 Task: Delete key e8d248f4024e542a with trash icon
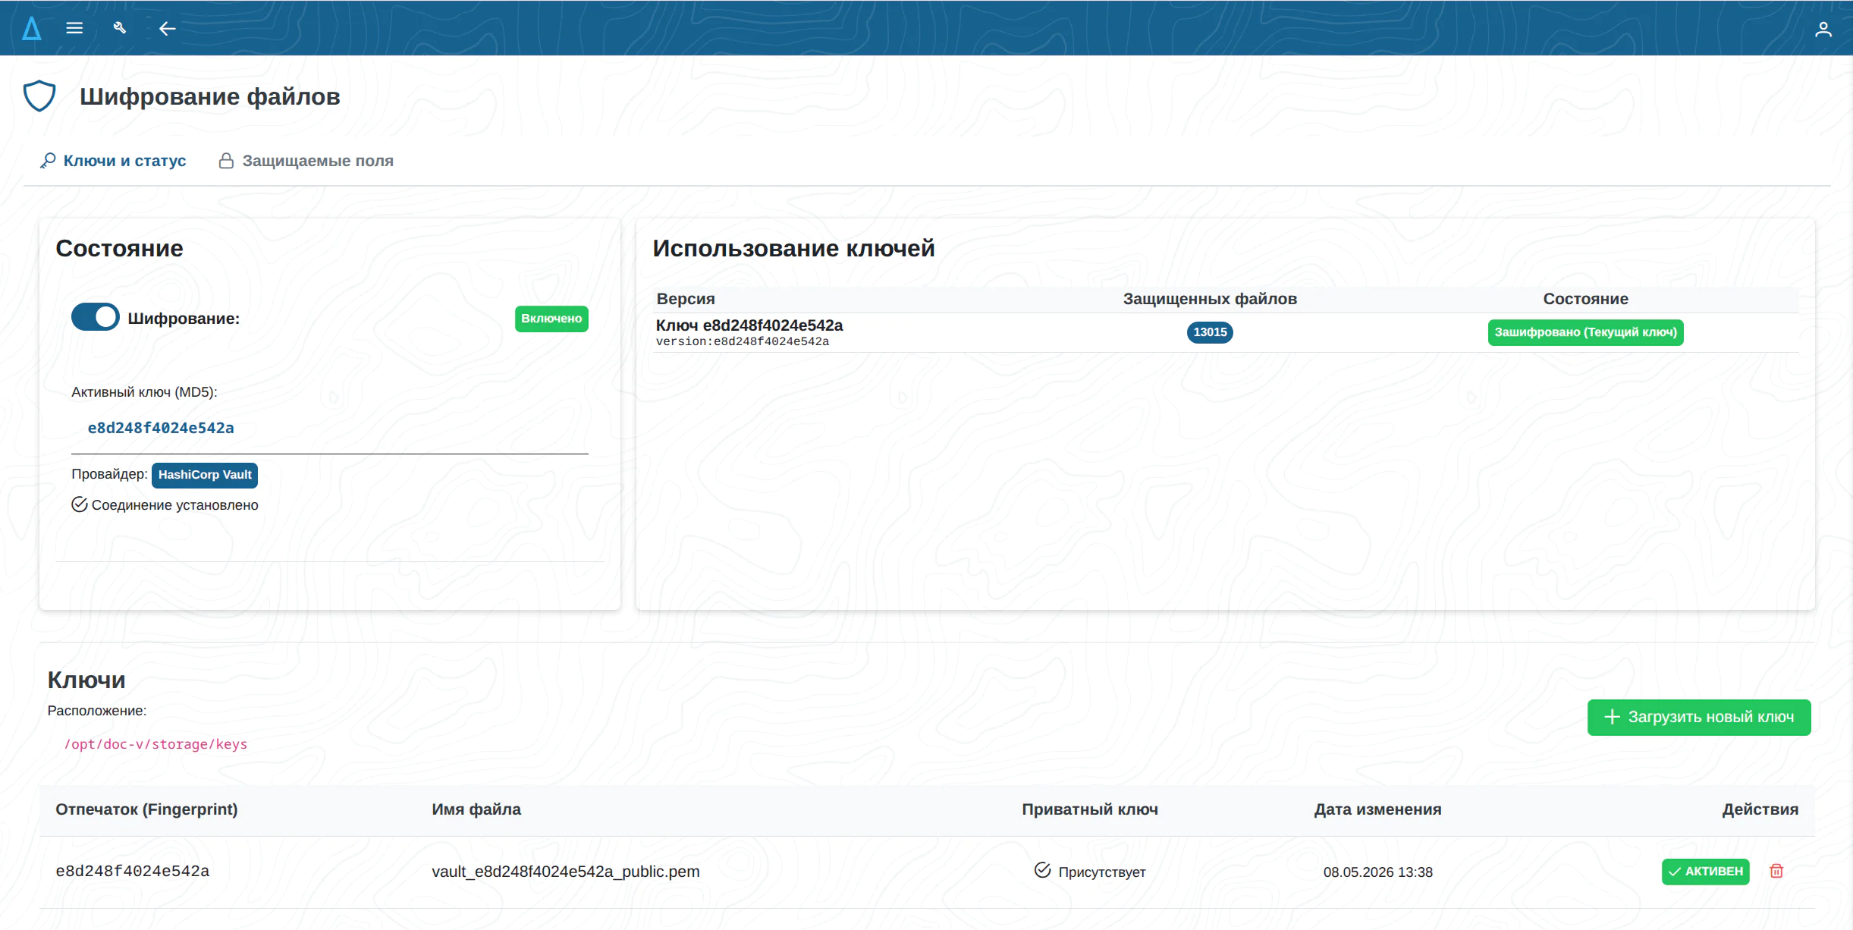(1776, 871)
